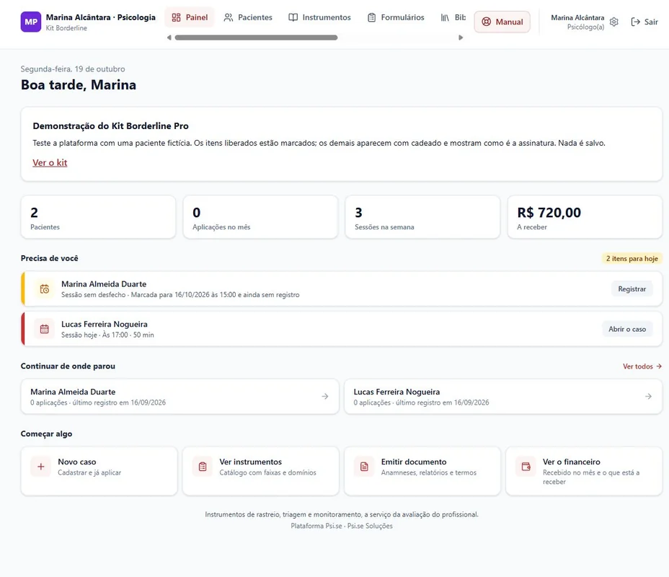Open the Painel tab
Image resolution: width=669 pixels, height=577 pixels.
click(x=190, y=17)
